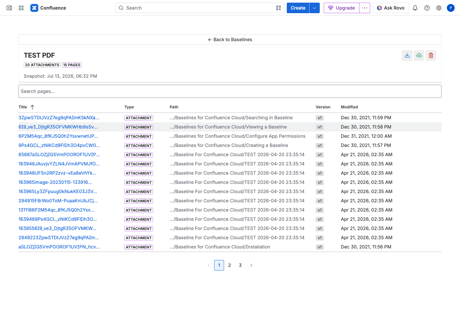460x317 pixels.
Task: Select path Baselines for Confluence Cloud/Installation
Action: click(x=220, y=247)
